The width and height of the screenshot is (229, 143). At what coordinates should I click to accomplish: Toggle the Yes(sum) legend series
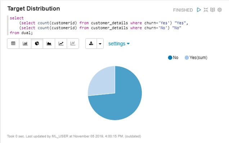pyautogui.click(x=196, y=58)
